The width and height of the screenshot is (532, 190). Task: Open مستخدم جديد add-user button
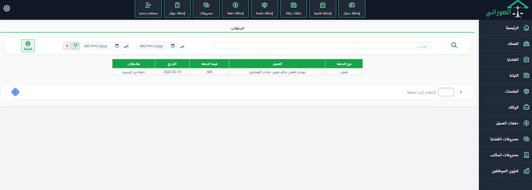tap(148, 8)
